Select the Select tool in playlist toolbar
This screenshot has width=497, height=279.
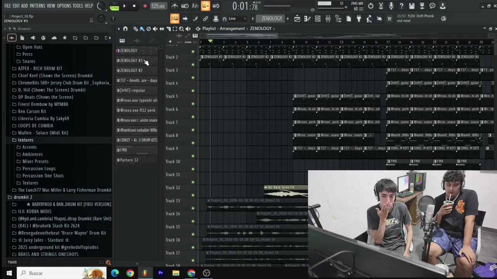[175, 29]
